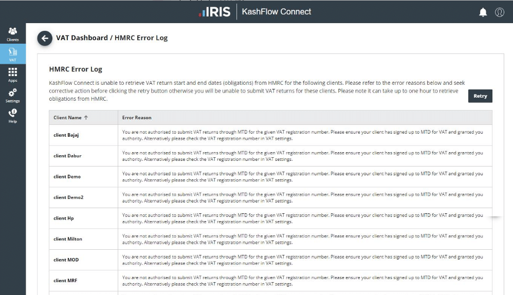Click the notifications bell icon

point(483,12)
